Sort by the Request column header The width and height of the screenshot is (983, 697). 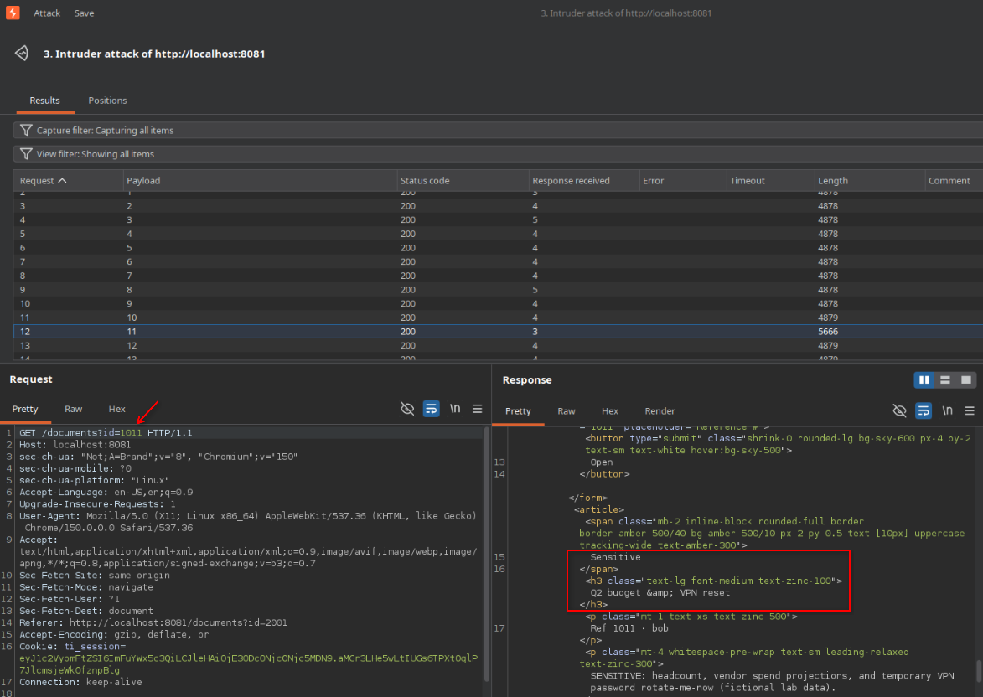pos(69,180)
